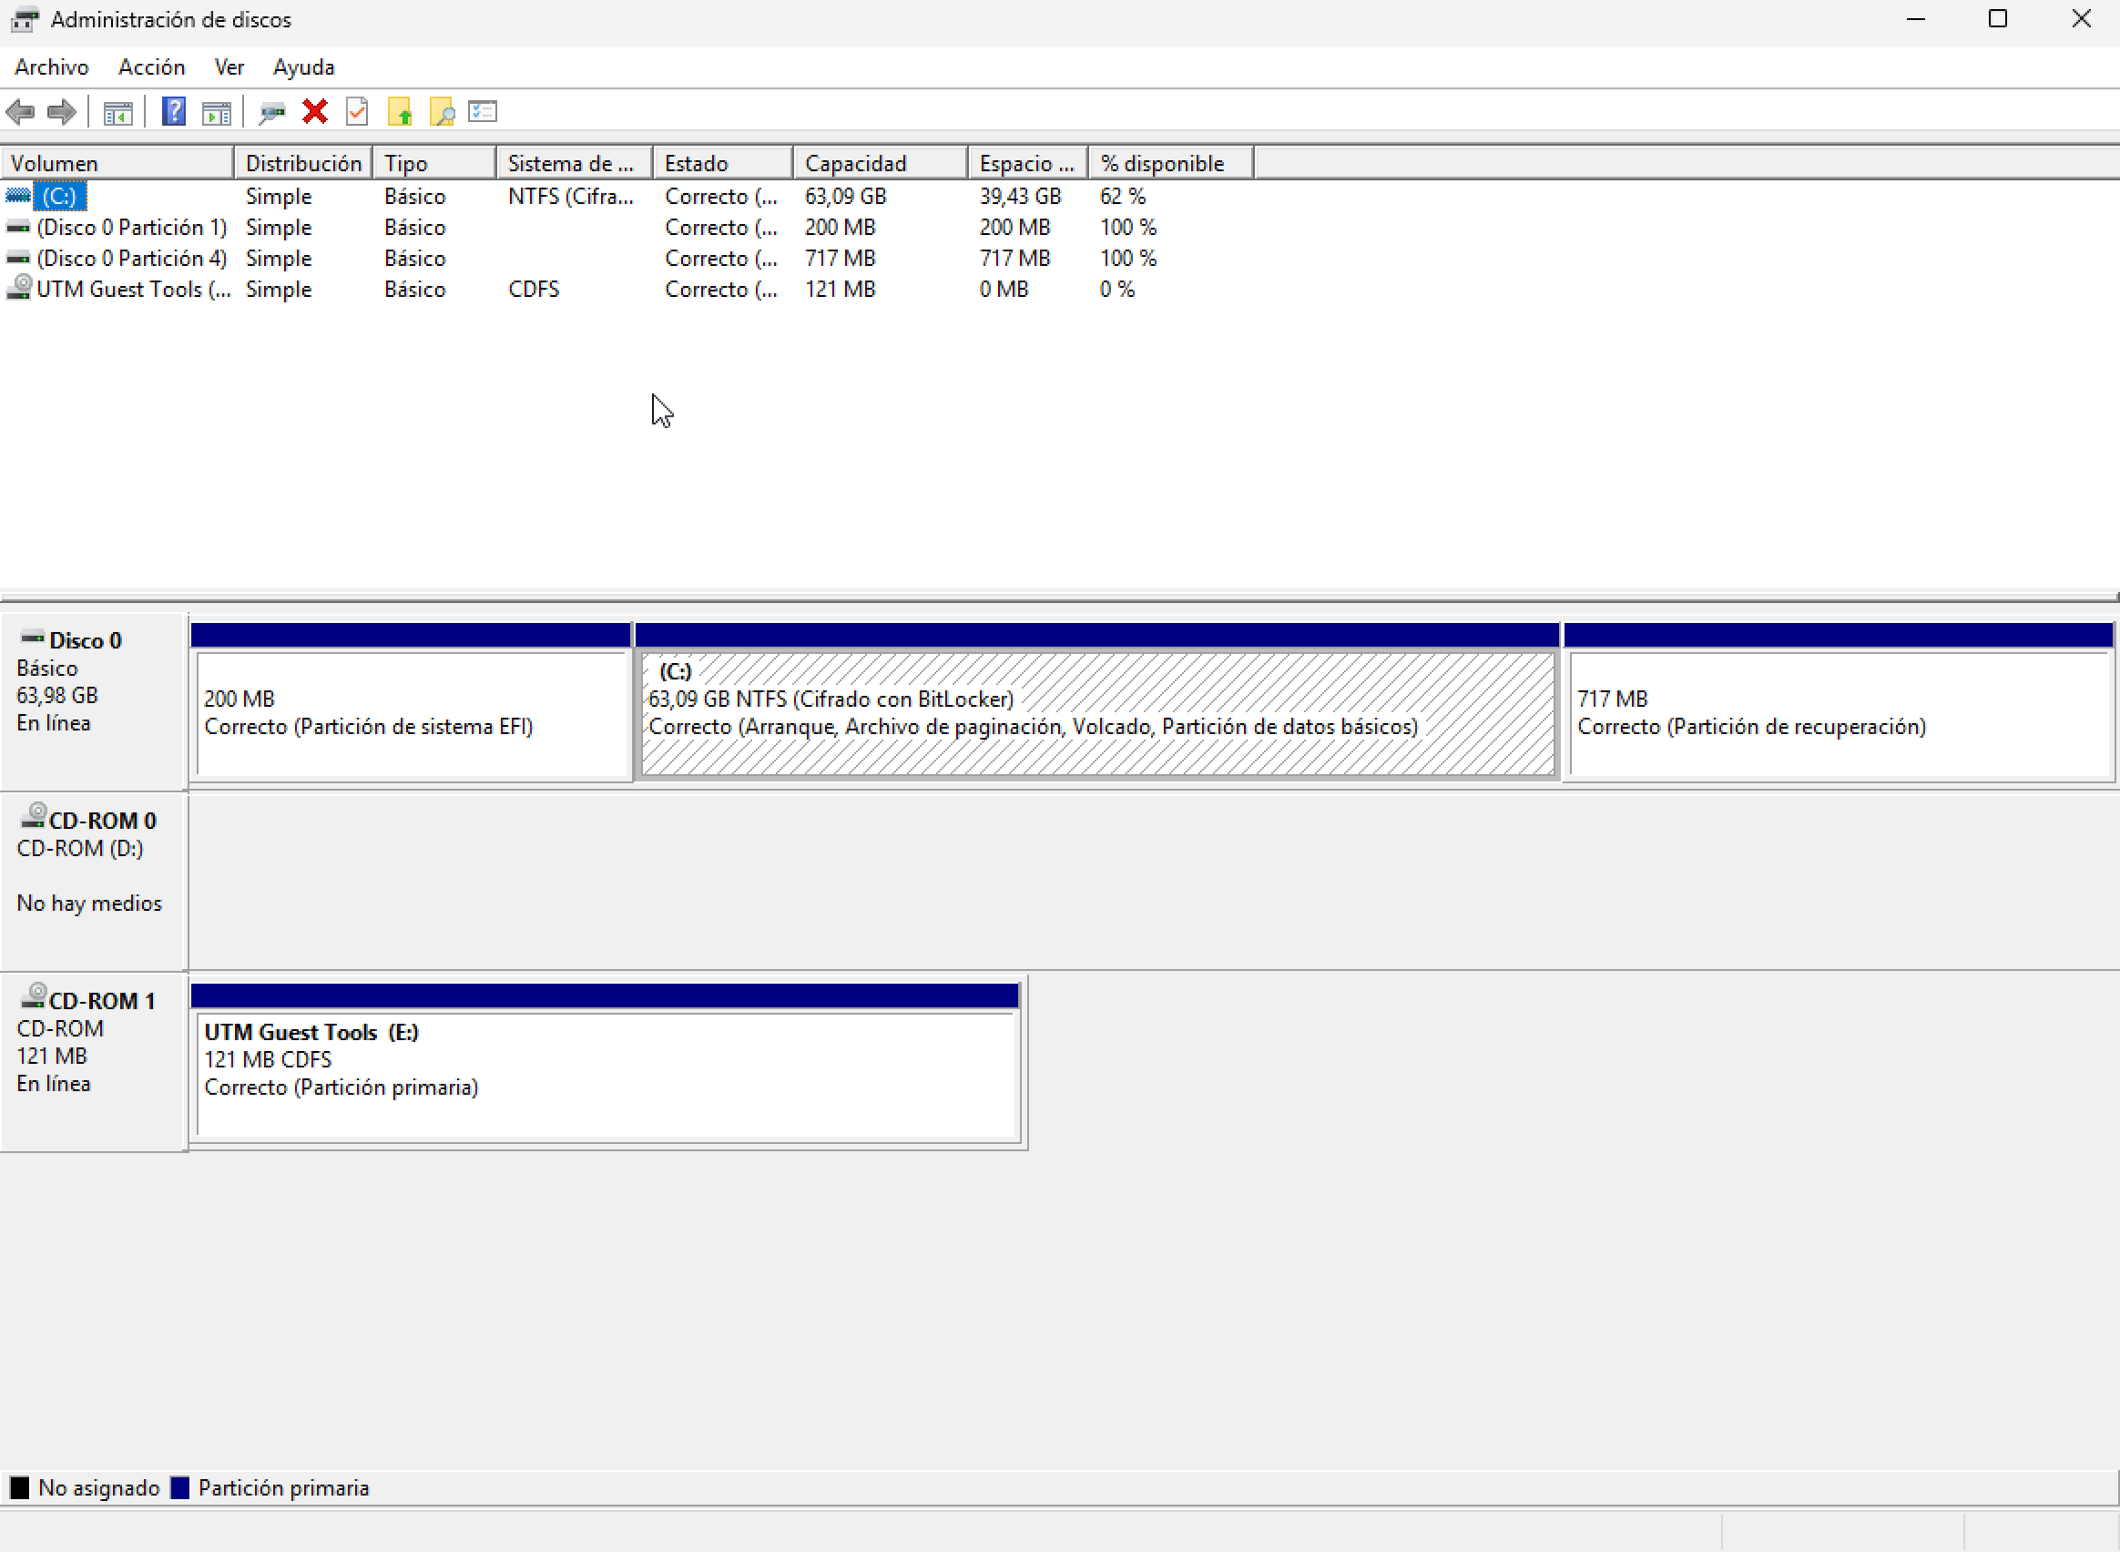Click the Administración de discos title bar icon
The width and height of the screenshot is (2120, 1552).
pos(25,19)
